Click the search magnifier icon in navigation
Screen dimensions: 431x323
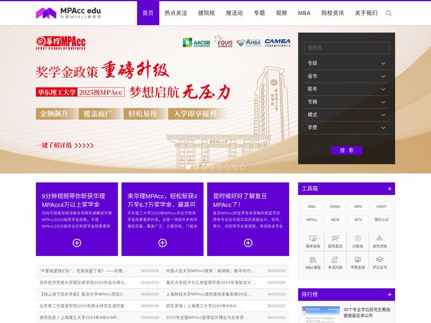click(388, 13)
